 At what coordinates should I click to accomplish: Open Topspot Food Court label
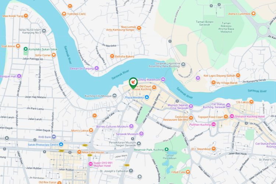point(210,117)
